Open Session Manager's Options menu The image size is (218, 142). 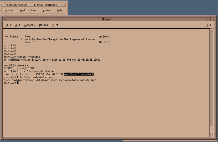[46, 10]
